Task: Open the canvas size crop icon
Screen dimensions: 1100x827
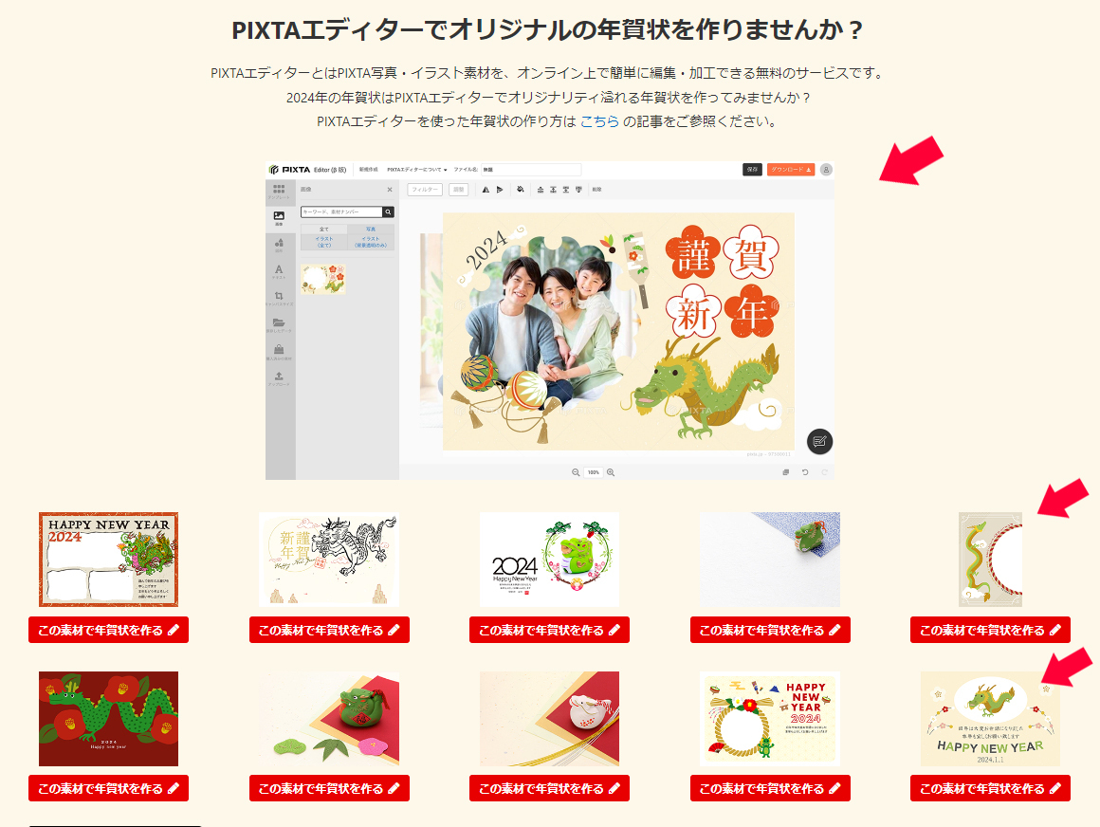Action: click(279, 297)
